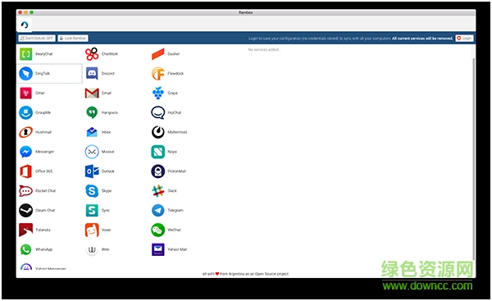492x301 pixels.
Task: Choose the Steam Chat icon
Action: 25,210
